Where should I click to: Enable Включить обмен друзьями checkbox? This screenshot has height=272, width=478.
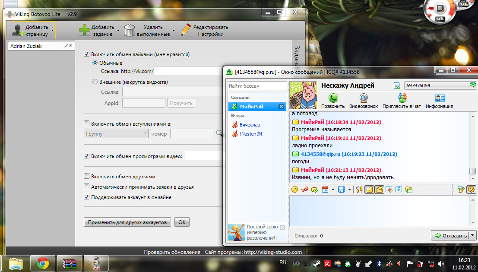pos(87,176)
